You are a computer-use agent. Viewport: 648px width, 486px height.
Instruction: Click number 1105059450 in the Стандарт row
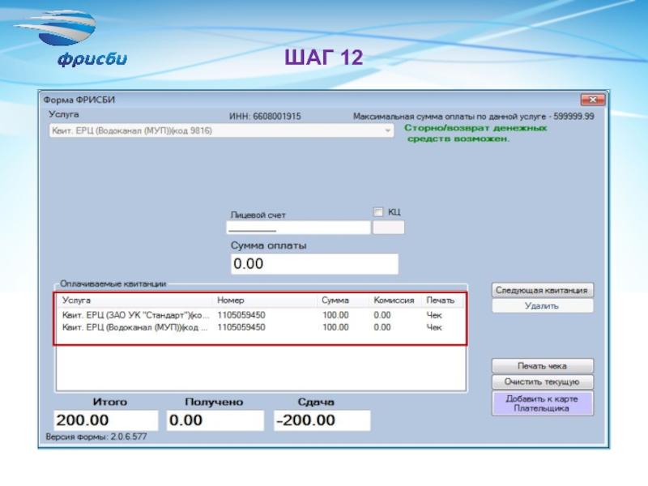click(x=241, y=315)
